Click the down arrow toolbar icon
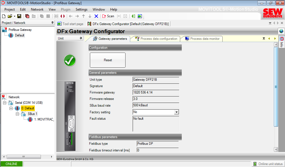Image resolution: width=285 pixels, height=167 pixels. point(90,16)
